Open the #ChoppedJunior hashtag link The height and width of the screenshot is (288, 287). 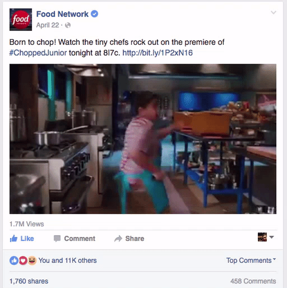[x=38, y=53]
